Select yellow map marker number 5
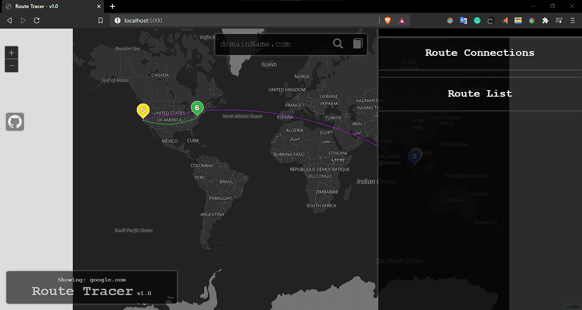Image resolution: width=582 pixels, height=310 pixels. coord(143,111)
